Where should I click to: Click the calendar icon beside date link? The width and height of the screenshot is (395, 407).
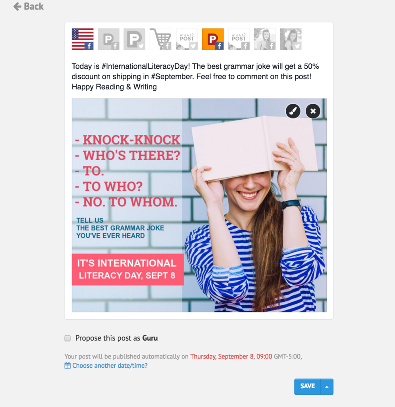[x=67, y=366]
